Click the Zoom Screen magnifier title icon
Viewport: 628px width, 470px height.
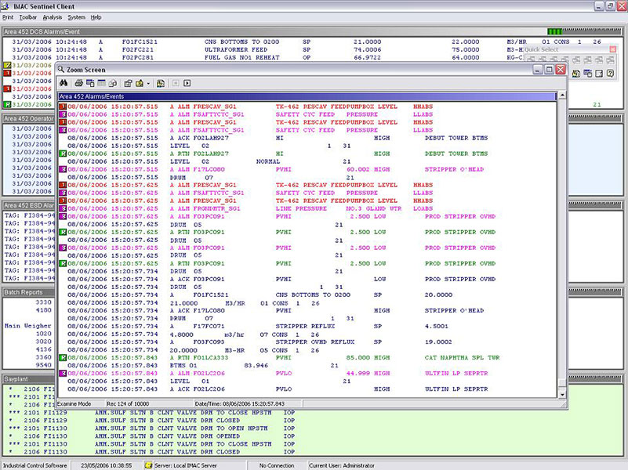click(62, 70)
